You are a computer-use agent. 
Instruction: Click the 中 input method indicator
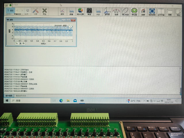[162, 101]
